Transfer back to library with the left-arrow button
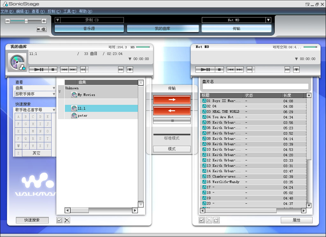This screenshot has height=237, width=326. tap(172, 111)
